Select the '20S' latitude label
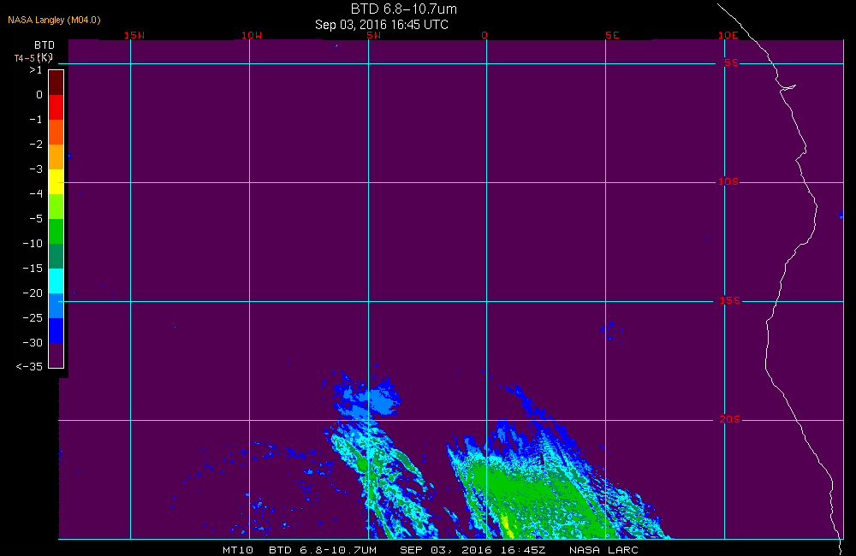 [x=730, y=419]
